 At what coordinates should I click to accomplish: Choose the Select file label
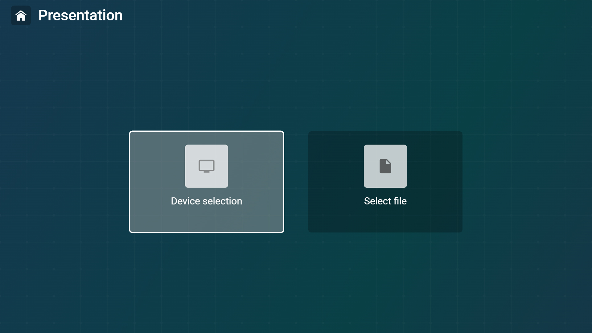385,201
